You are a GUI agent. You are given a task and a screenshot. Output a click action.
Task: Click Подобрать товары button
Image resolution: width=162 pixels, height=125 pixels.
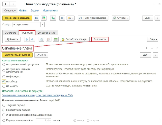75,39
